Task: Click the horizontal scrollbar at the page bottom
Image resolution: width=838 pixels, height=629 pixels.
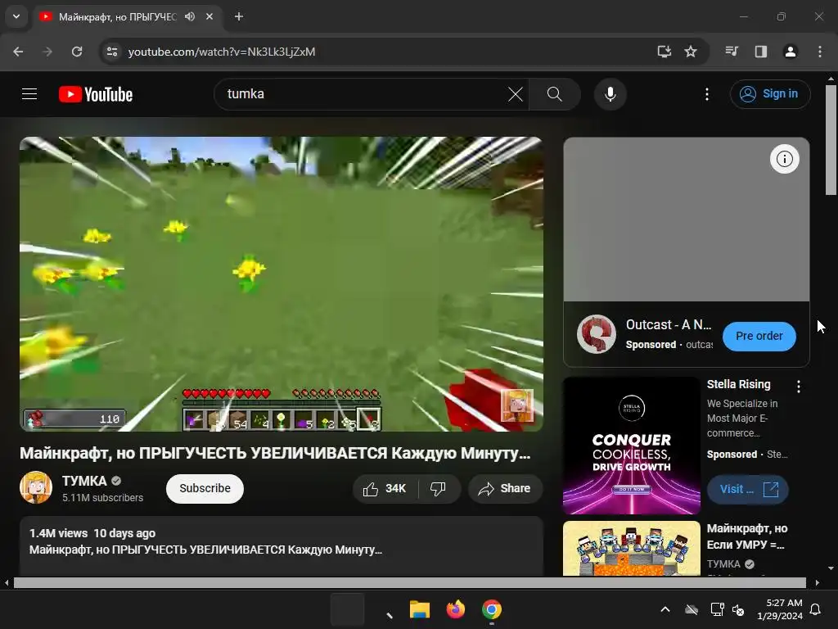Action: click(409, 582)
